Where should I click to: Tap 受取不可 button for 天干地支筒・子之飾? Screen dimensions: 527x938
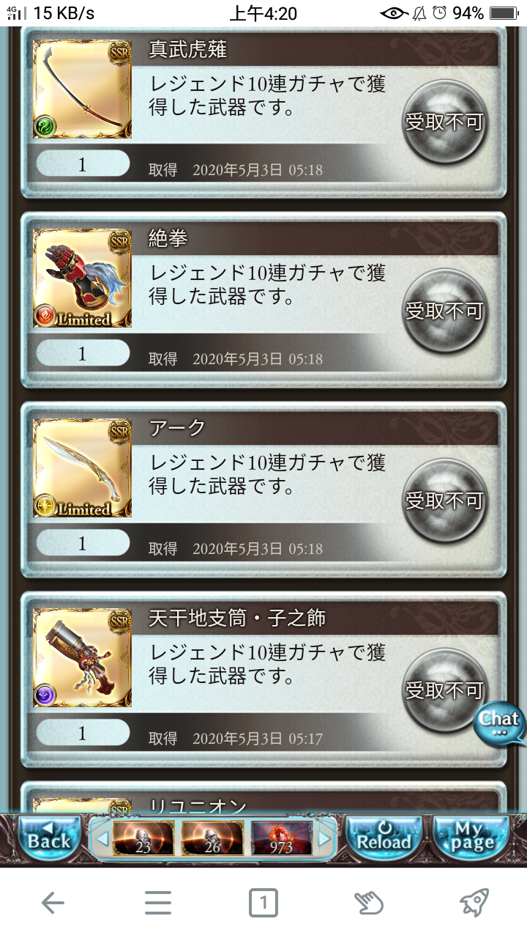click(x=445, y=691)
